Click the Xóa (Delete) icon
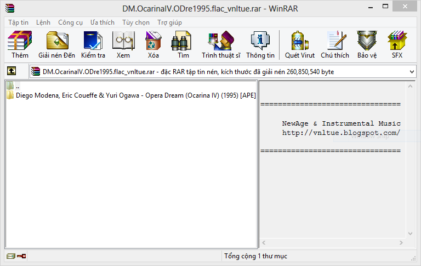 click(x=153, y=44)
